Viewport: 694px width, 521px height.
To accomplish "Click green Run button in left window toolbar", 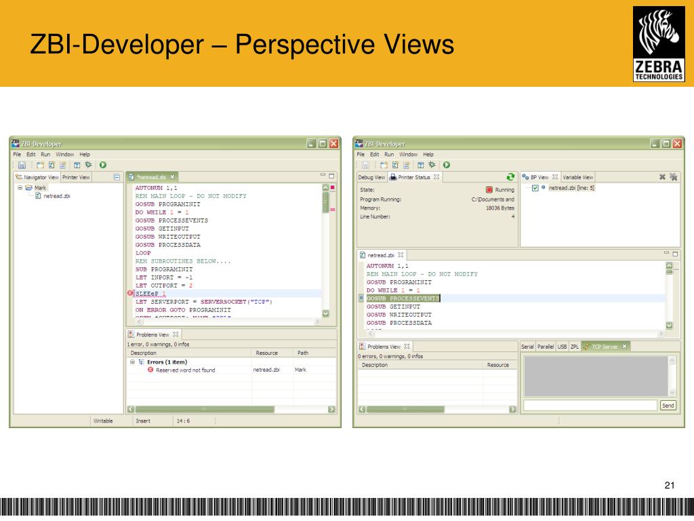I will point(103,165).
